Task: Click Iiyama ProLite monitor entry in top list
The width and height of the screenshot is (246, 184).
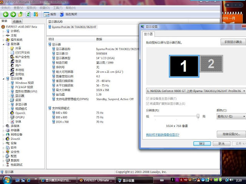Action: tap(72, 27)
